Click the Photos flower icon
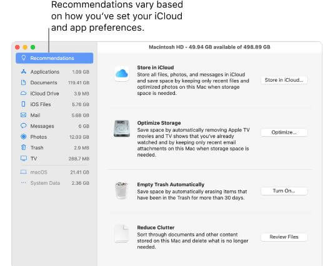Image resolution: width=323 pixels, height=266 pixels. point(24,137)
